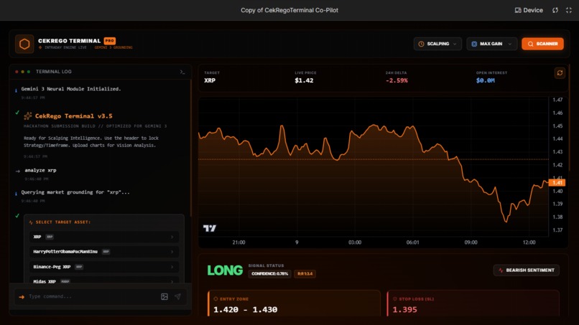Upload a chart image via the image icon

coord(165,296)
